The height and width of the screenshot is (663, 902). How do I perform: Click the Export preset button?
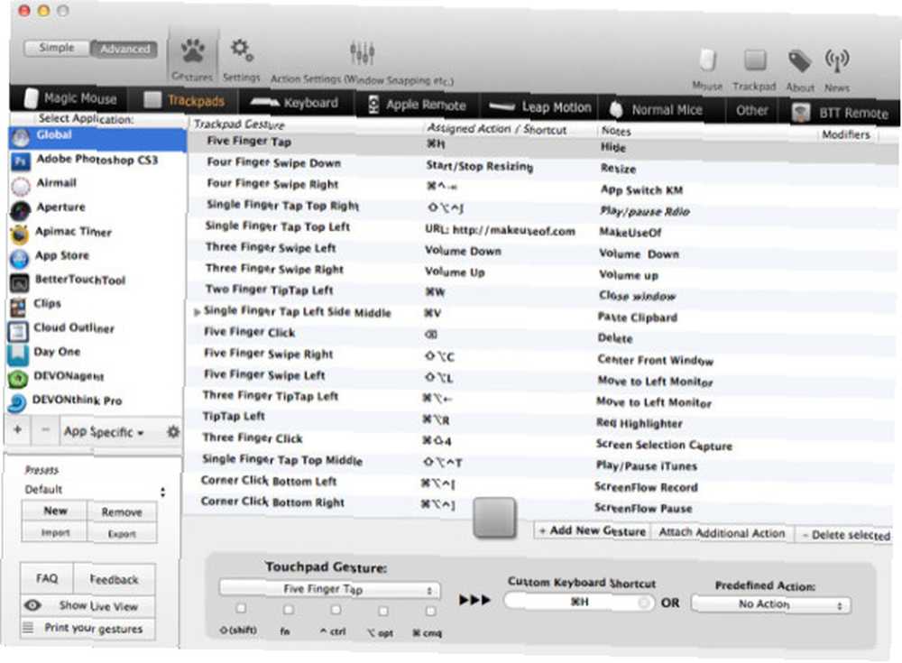pyautogui.click(x=122, y=534)
